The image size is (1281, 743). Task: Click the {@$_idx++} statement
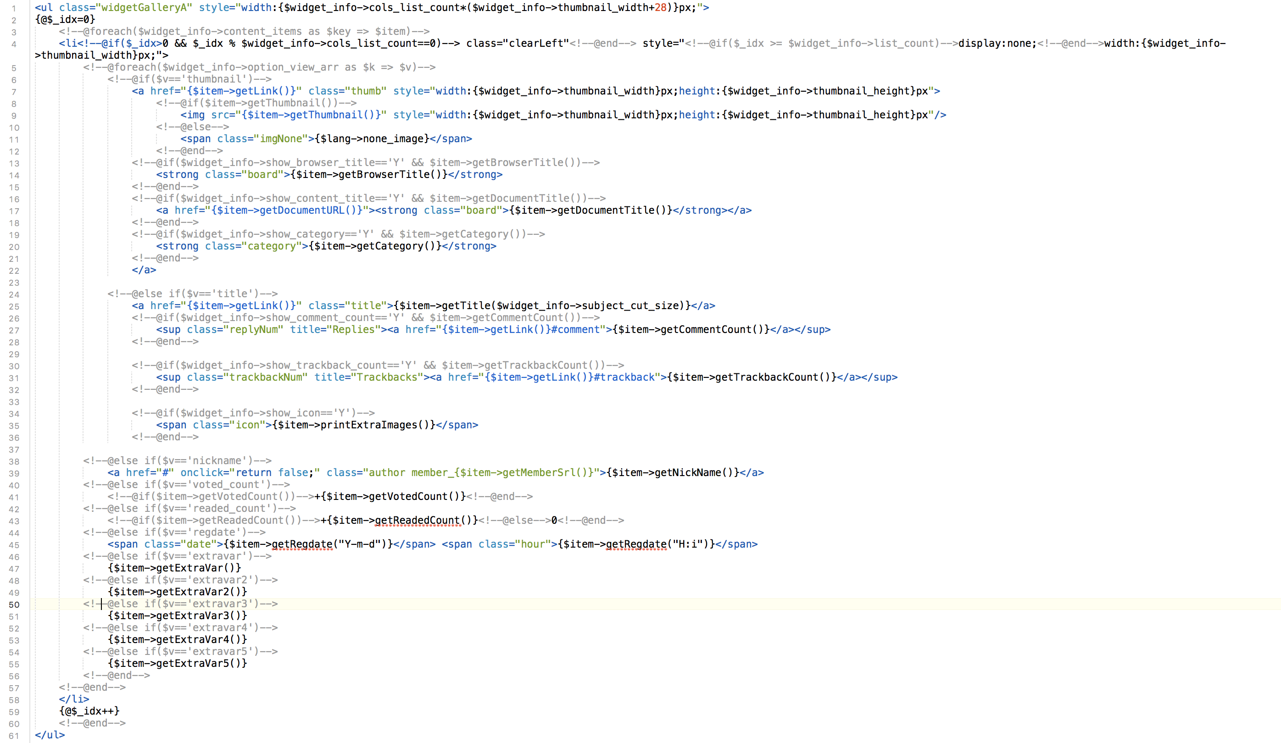pyautogui.click(x=89, y=711)
